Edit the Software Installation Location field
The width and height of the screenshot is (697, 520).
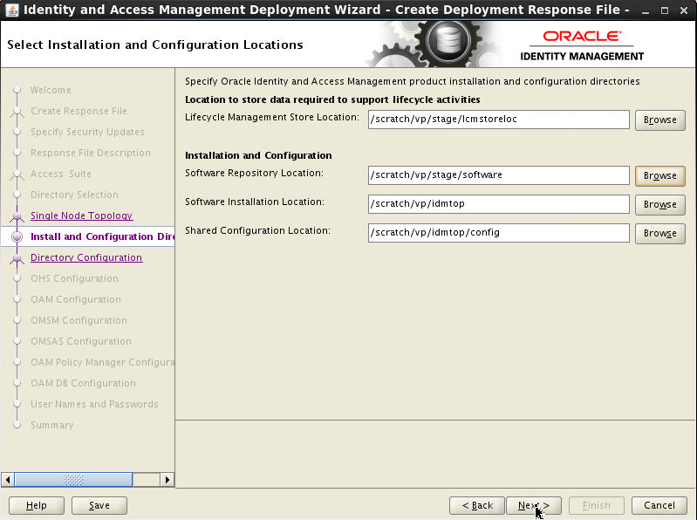point(498,204)
